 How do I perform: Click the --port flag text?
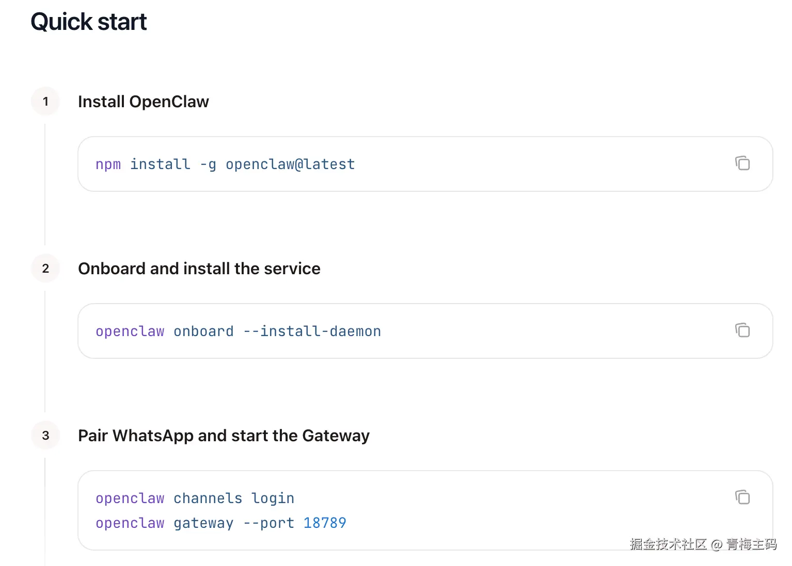268,523
